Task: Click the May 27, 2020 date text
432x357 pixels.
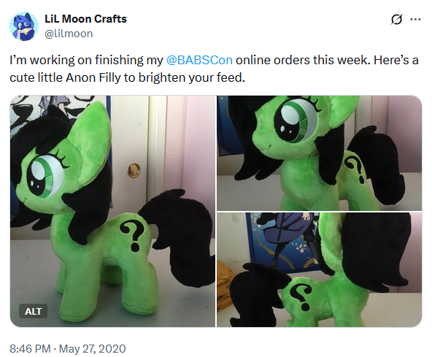Action: pyautogui.click(x=92, y=349)
